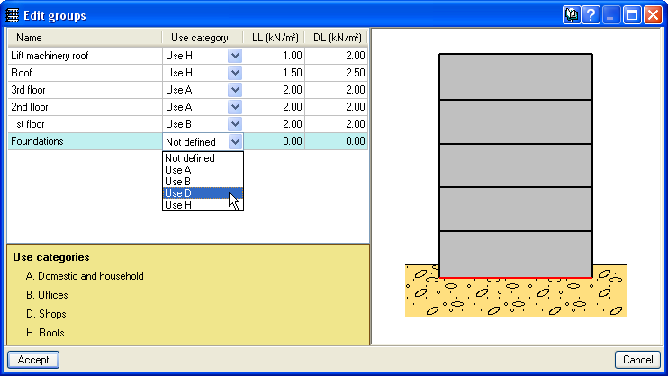Click 'Use B' text in 1st floor row
Viewport: 668px width, 376px height.
pos(178,124)
